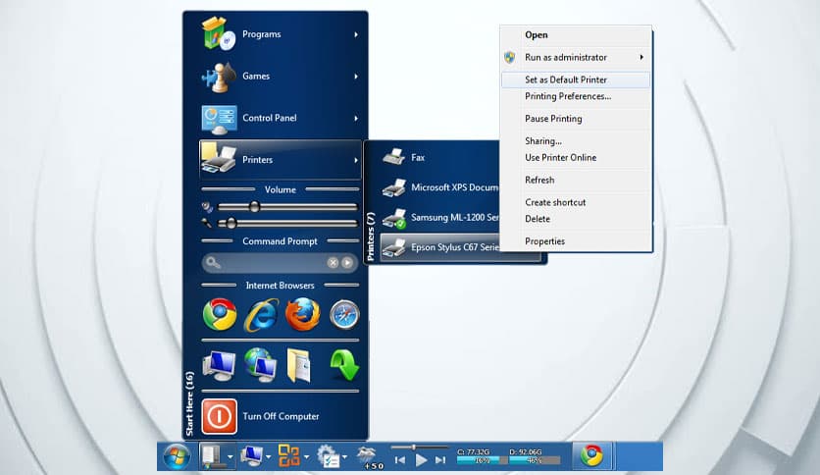This screenshot has height=475, width=820.
Task: Click the next track button on the taskbar
Action: 440,460
